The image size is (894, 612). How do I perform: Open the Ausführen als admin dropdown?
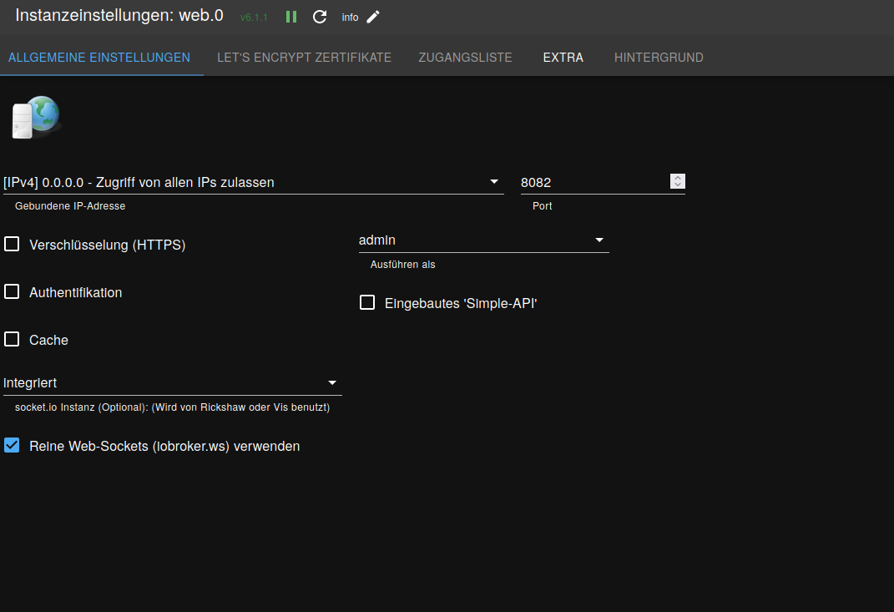[x=483, y=240]
